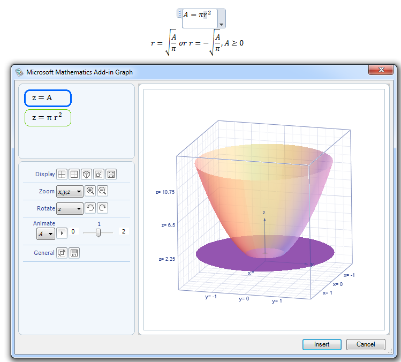Open the Animate parameter dropdown A
The height and width of the screenshot is (362, 401).
(46, 233)
